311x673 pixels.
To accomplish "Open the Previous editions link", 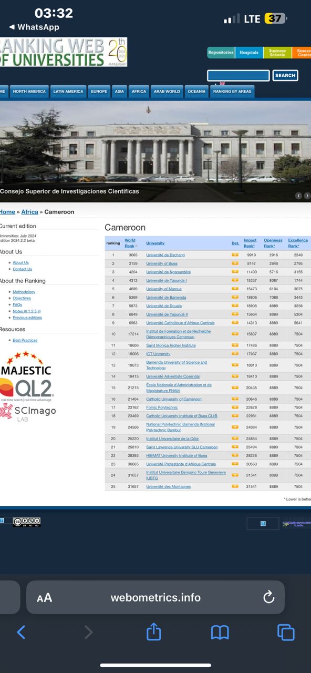I will (x=27, y=318).
